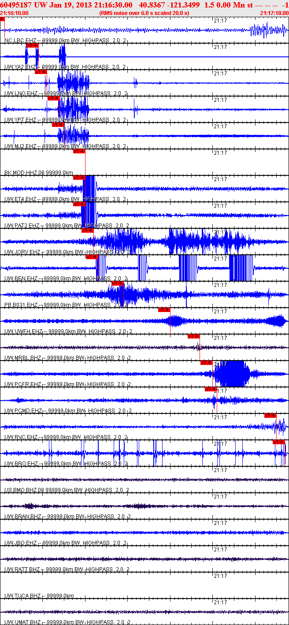
Task: Select the red pick flag on UW YA2 trace
Action: [32, 45]
